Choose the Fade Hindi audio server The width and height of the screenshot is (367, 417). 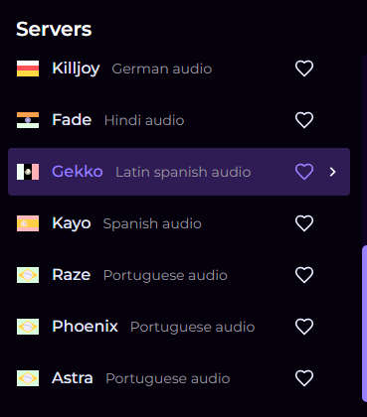(179, 120)
